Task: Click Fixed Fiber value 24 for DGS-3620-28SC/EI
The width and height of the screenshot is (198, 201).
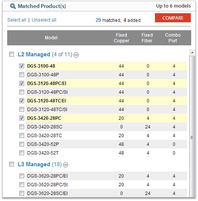Action: 148,193
